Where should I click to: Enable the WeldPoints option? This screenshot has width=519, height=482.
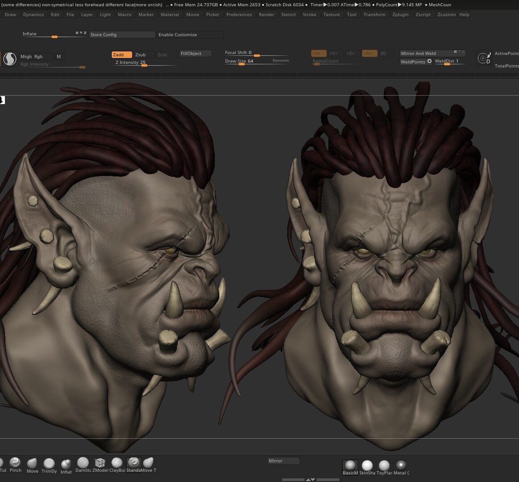(x=413, y=61)
